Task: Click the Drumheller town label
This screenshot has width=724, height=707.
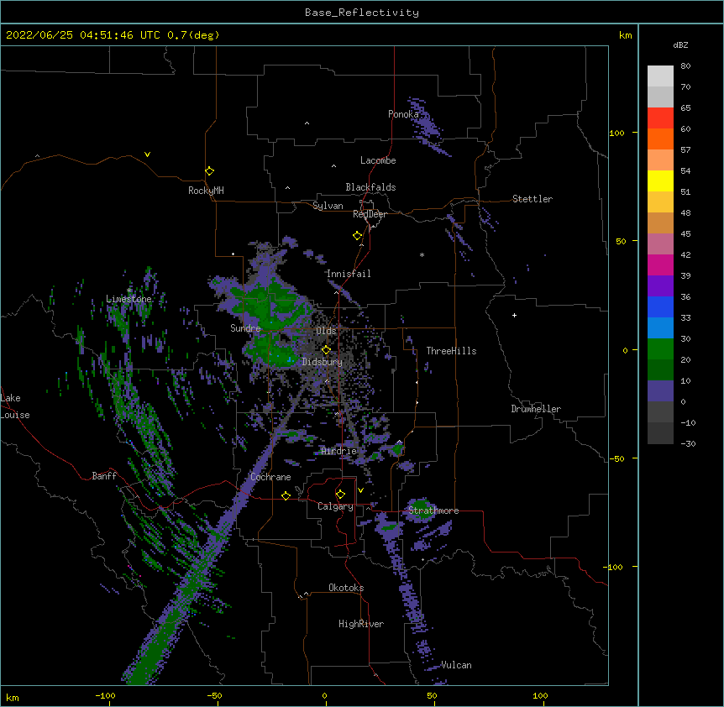Action: click(x=536, y=409)
